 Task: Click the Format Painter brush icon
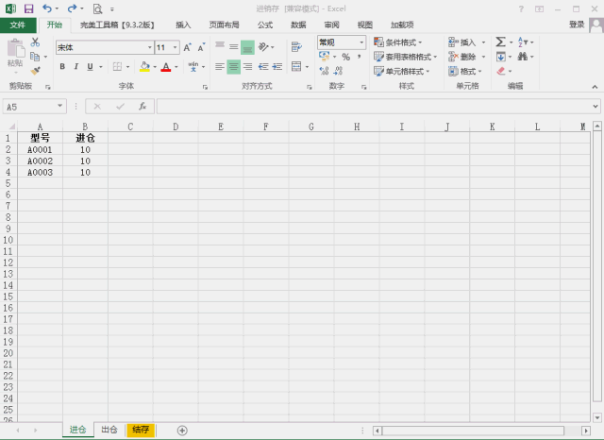(x=36, y=71)
